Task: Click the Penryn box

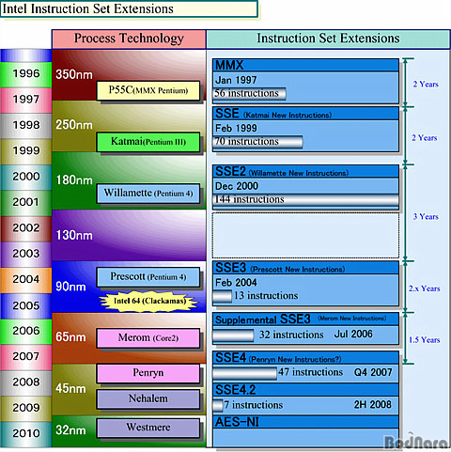Action: (x=148, y=373)
